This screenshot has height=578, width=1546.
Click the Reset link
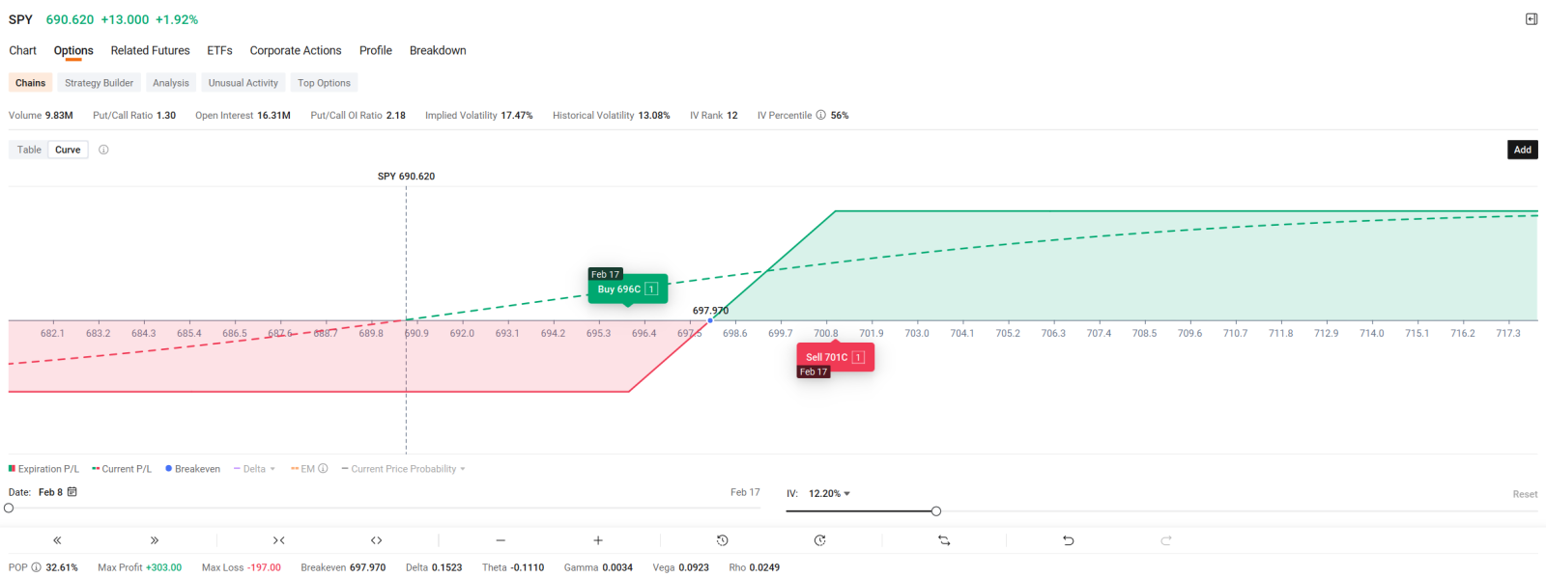pos(1525,494)
